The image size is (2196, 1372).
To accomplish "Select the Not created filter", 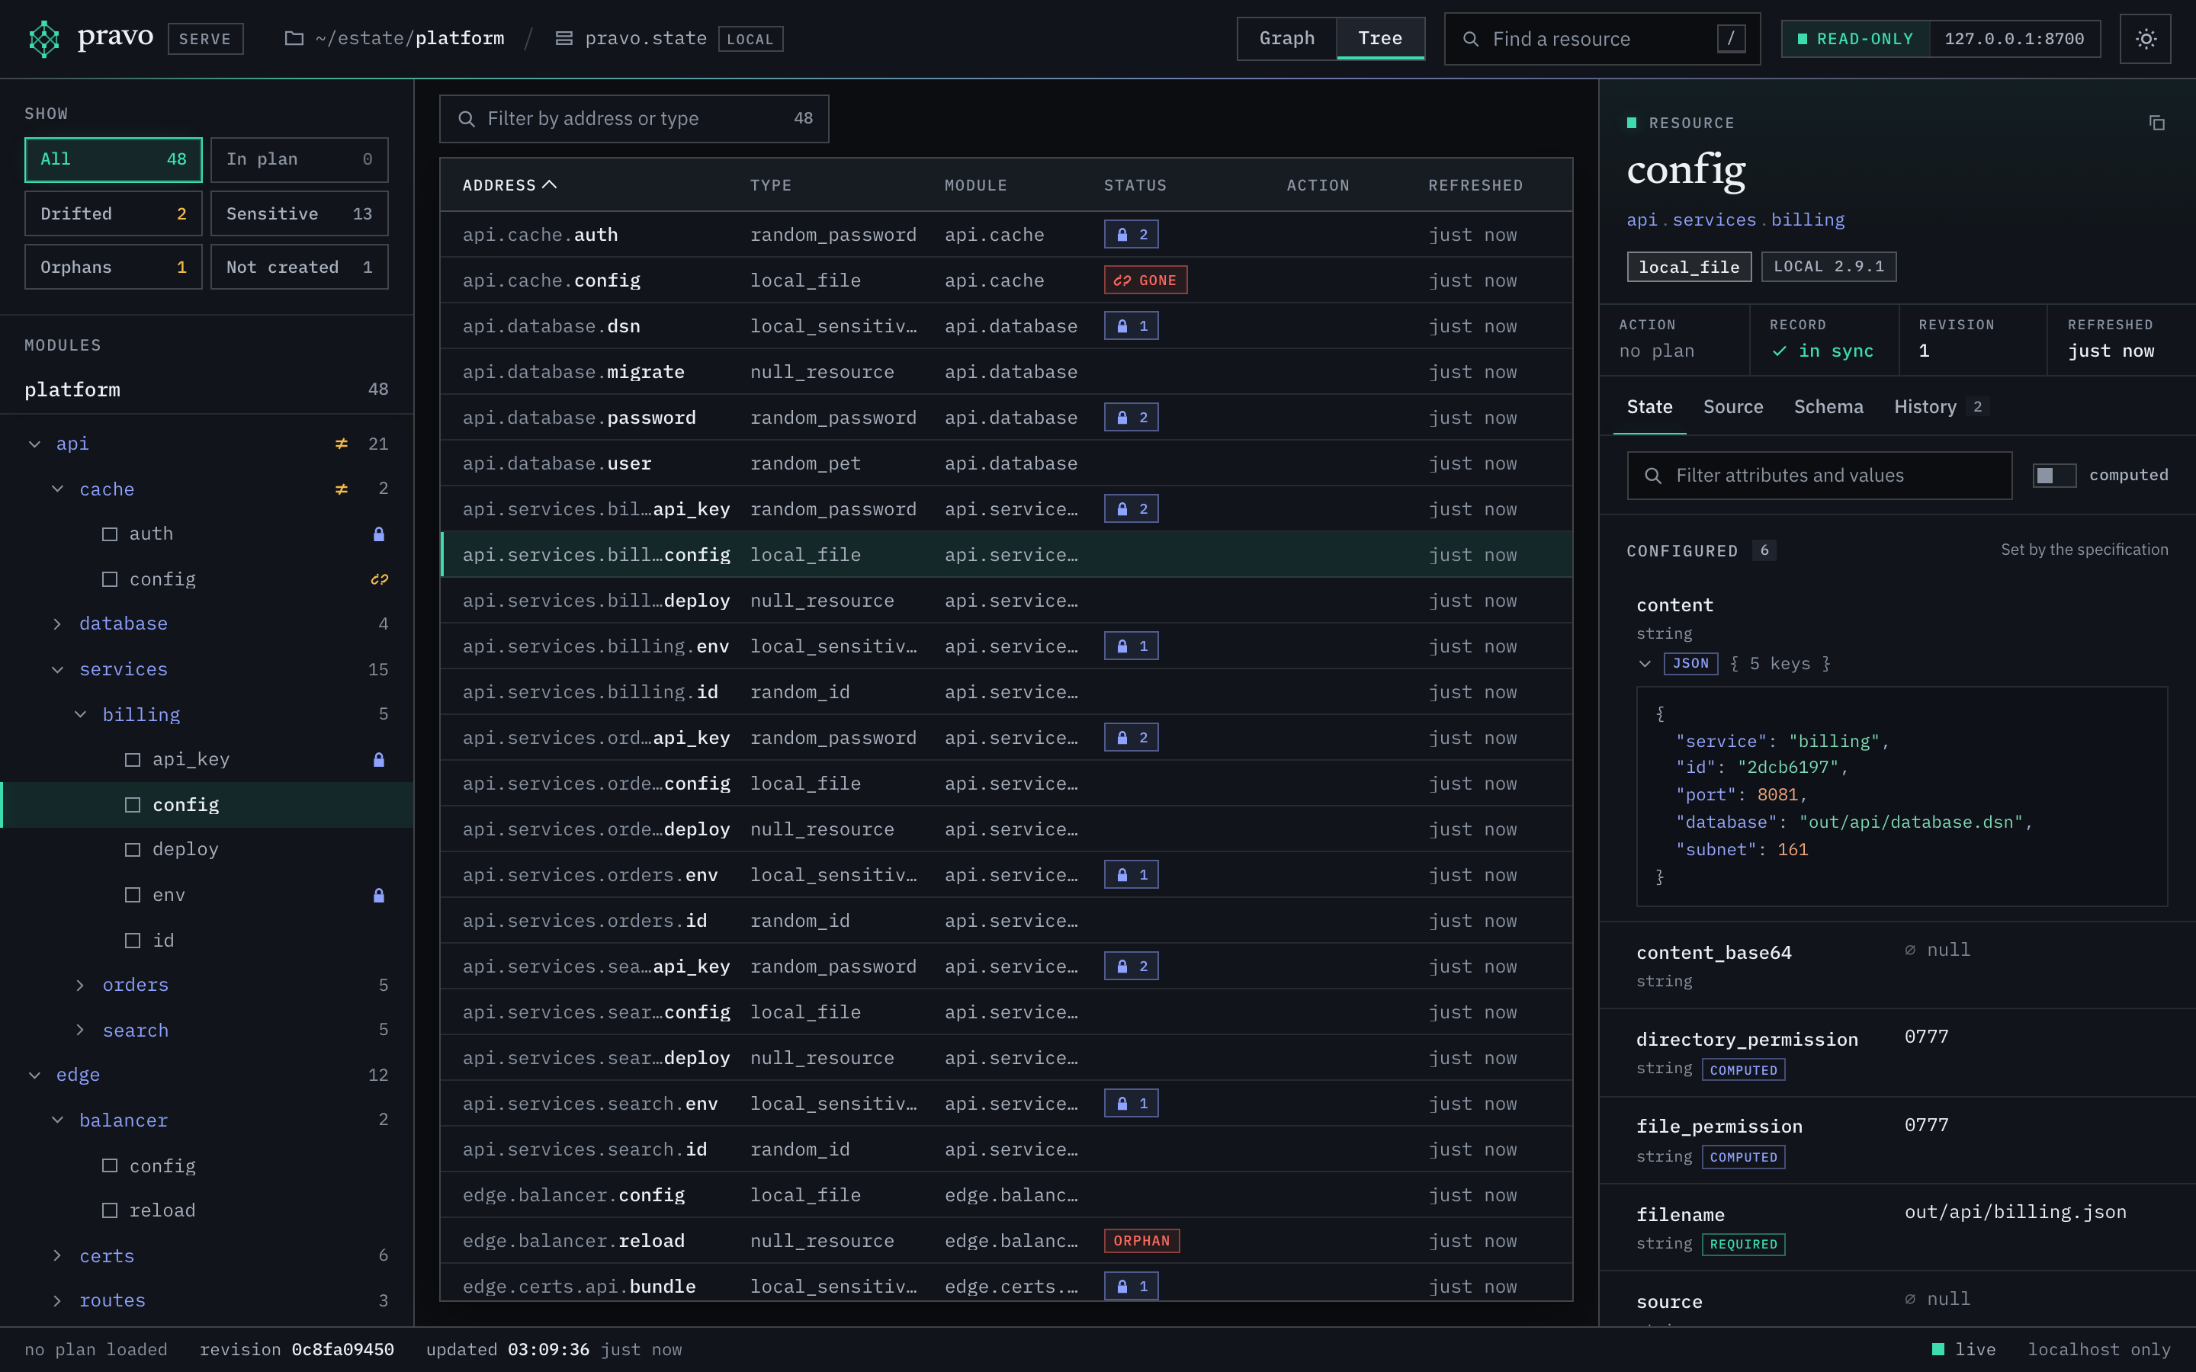I will click(300, 267).
